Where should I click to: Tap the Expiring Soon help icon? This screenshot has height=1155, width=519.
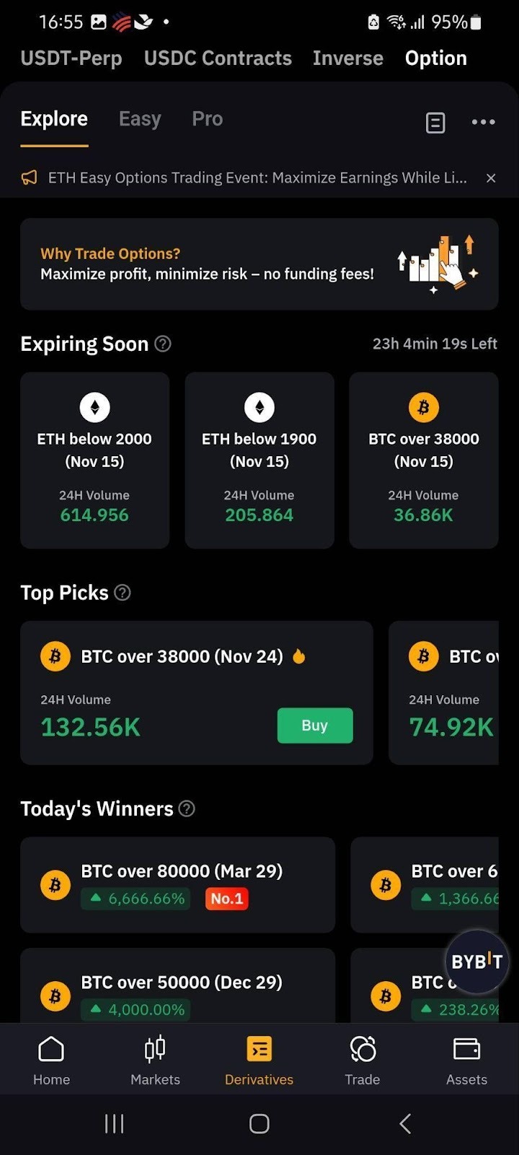coord(164,344)
